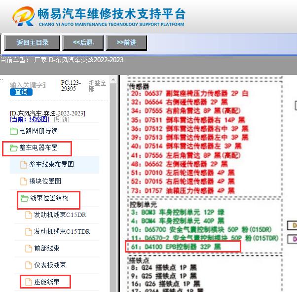Click document icon beside 座舱线束
This screenshot has width=297, height=292.
tap(29, 282)
